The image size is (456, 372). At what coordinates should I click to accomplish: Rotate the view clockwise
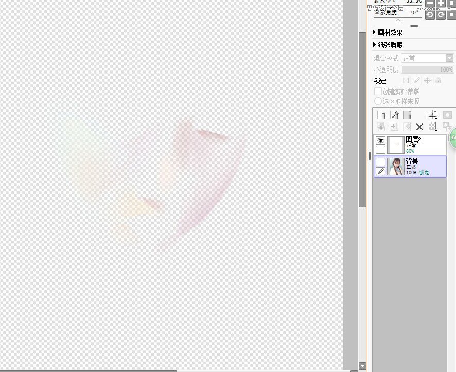click(441, 14)
